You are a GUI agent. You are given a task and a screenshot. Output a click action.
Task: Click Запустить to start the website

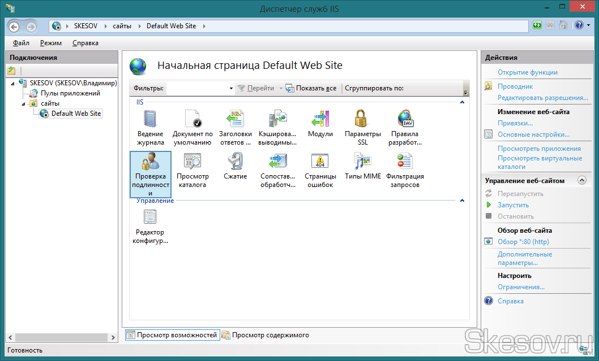point(513,205)
